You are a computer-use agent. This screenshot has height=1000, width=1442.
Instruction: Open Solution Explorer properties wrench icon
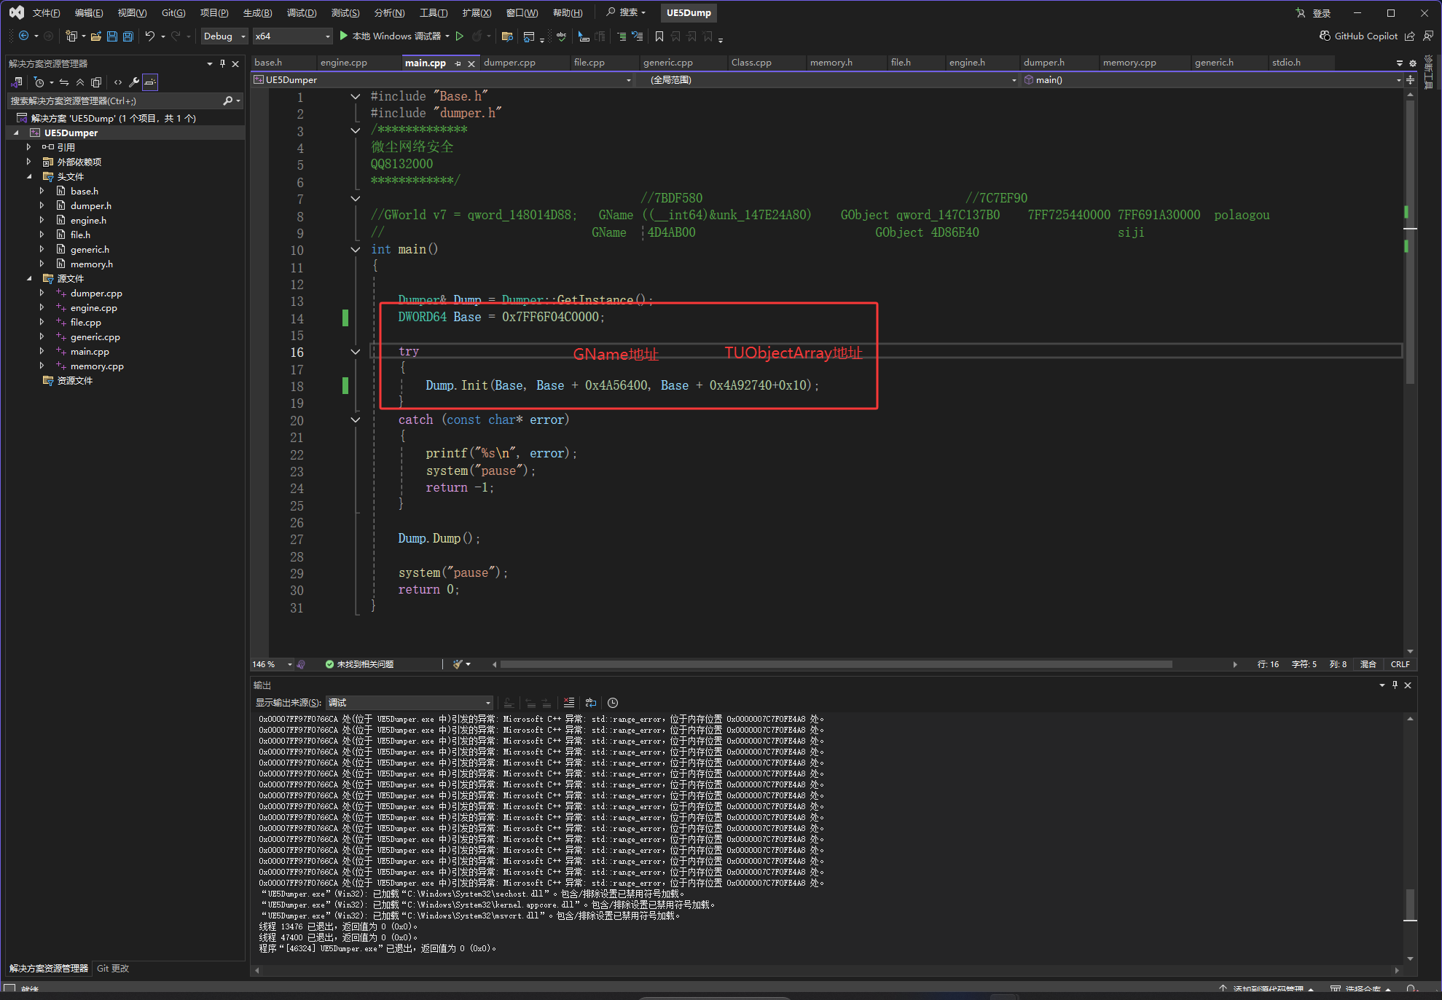pyautogui.click(x=134, y=82)
